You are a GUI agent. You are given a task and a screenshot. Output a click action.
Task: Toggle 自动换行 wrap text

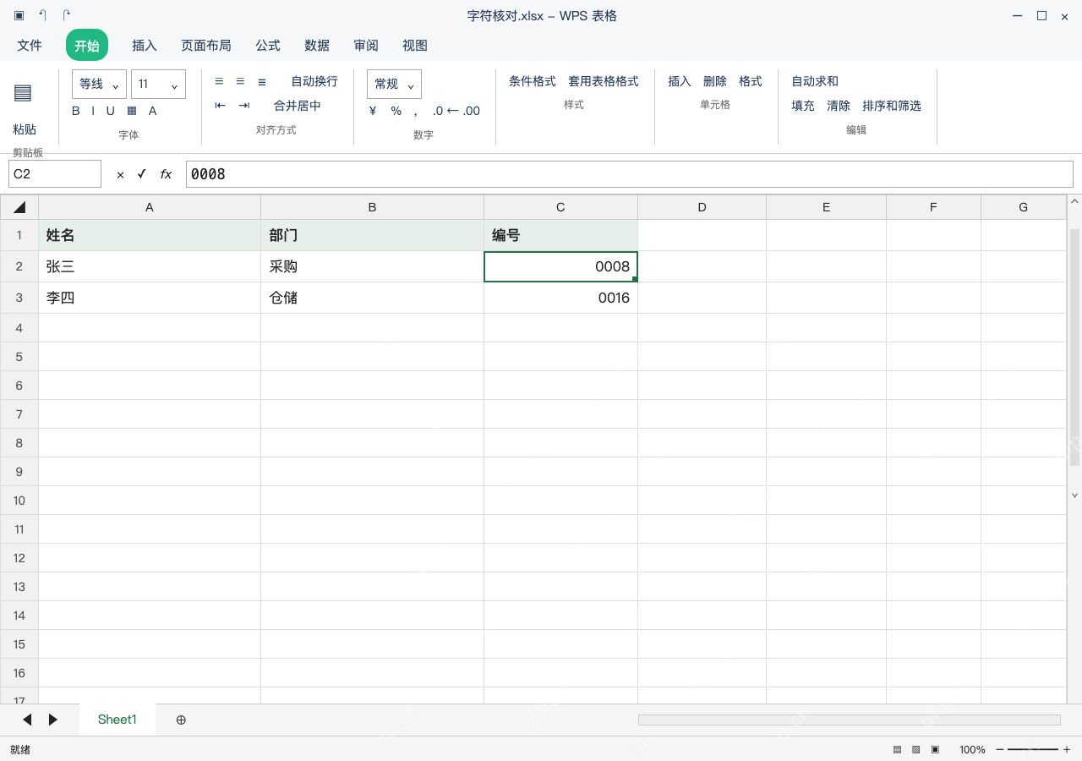pyautogui.click(x=314, y=81)
